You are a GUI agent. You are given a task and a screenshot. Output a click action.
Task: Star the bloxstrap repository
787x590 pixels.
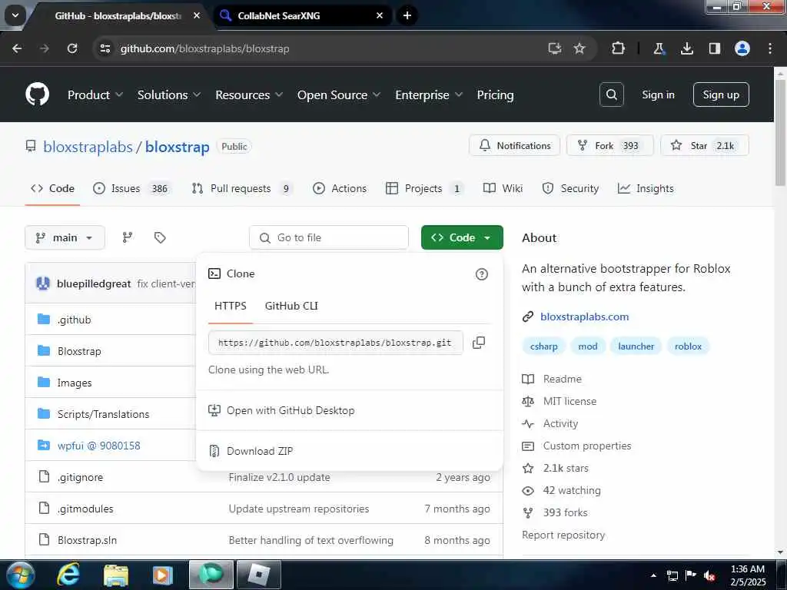[x=705, y=145]
